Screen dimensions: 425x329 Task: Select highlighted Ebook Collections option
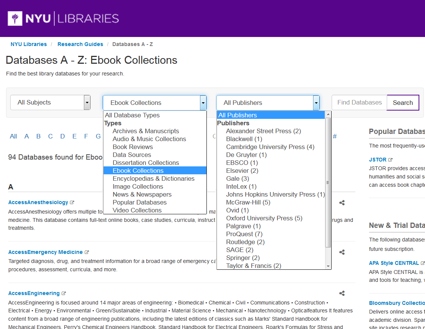point(155,171)
